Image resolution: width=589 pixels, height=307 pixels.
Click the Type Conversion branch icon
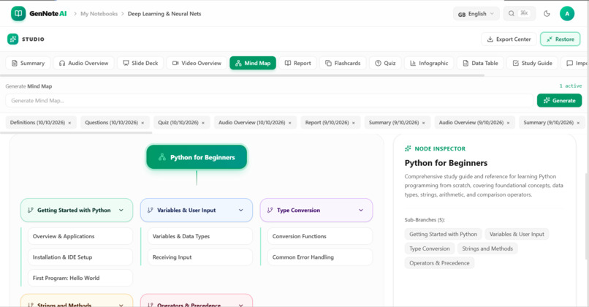coord(270,211)
